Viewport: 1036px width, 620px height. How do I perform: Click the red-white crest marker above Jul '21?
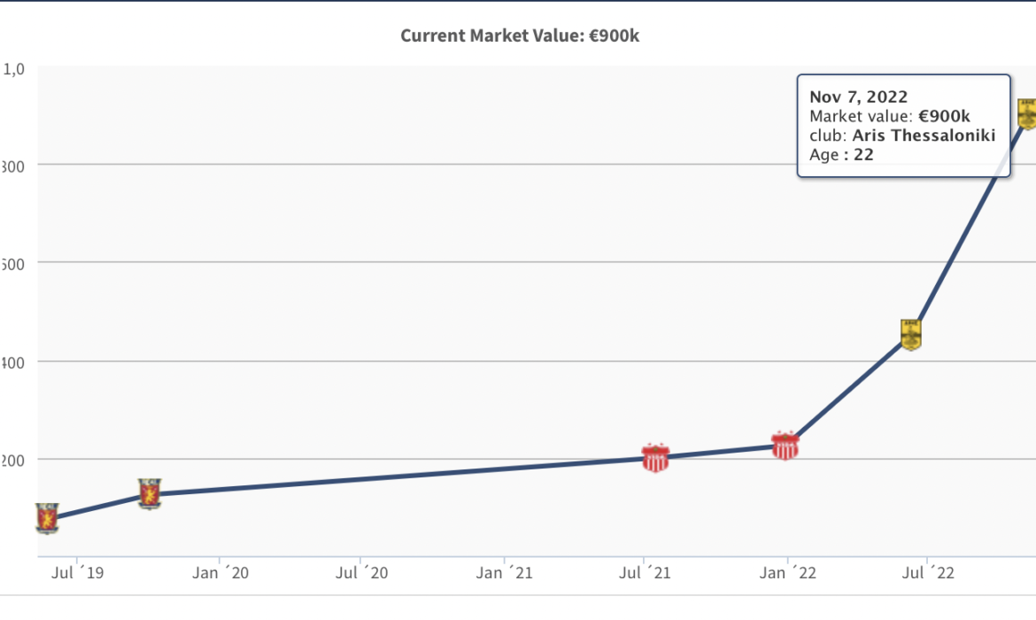(x=655, y=457)
